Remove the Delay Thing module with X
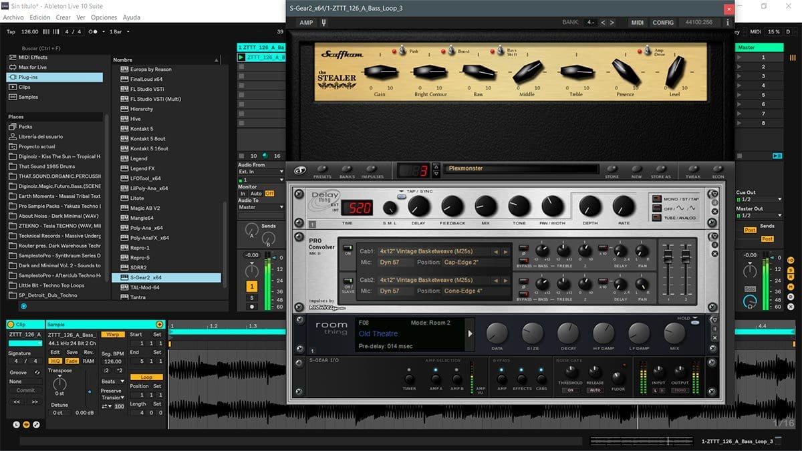Image resolution: width=802 pixels, height=451 pixels. point(714,211)
